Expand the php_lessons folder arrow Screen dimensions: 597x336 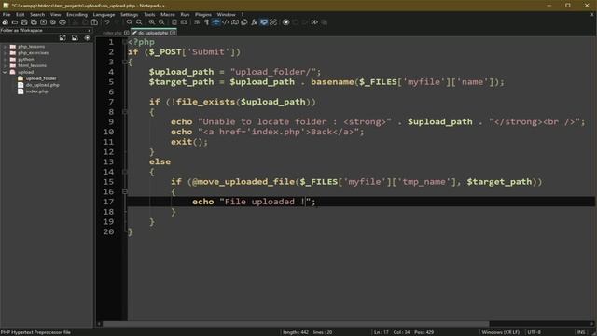click(x=5, y=47)
